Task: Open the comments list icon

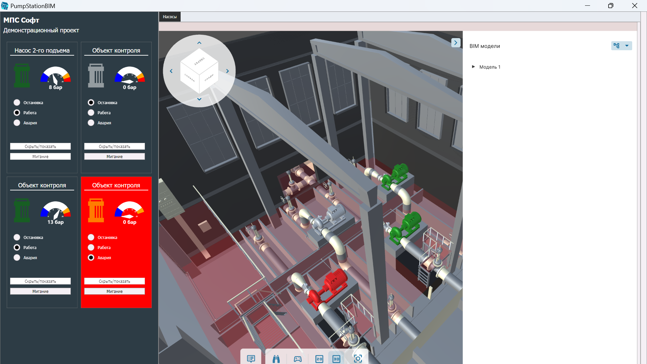Action: tap(251, 359)
